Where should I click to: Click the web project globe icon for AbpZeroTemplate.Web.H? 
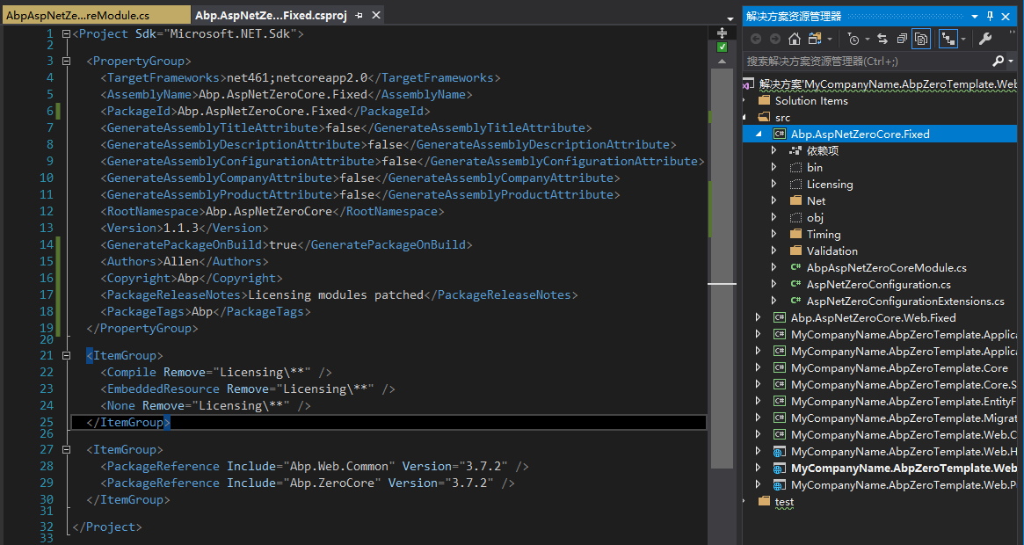coord(779,452)
